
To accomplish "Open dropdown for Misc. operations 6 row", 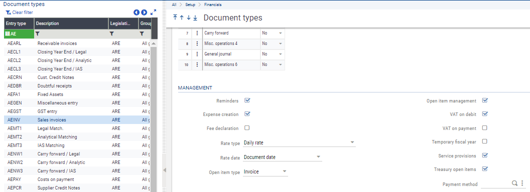I will pos(280,64).
